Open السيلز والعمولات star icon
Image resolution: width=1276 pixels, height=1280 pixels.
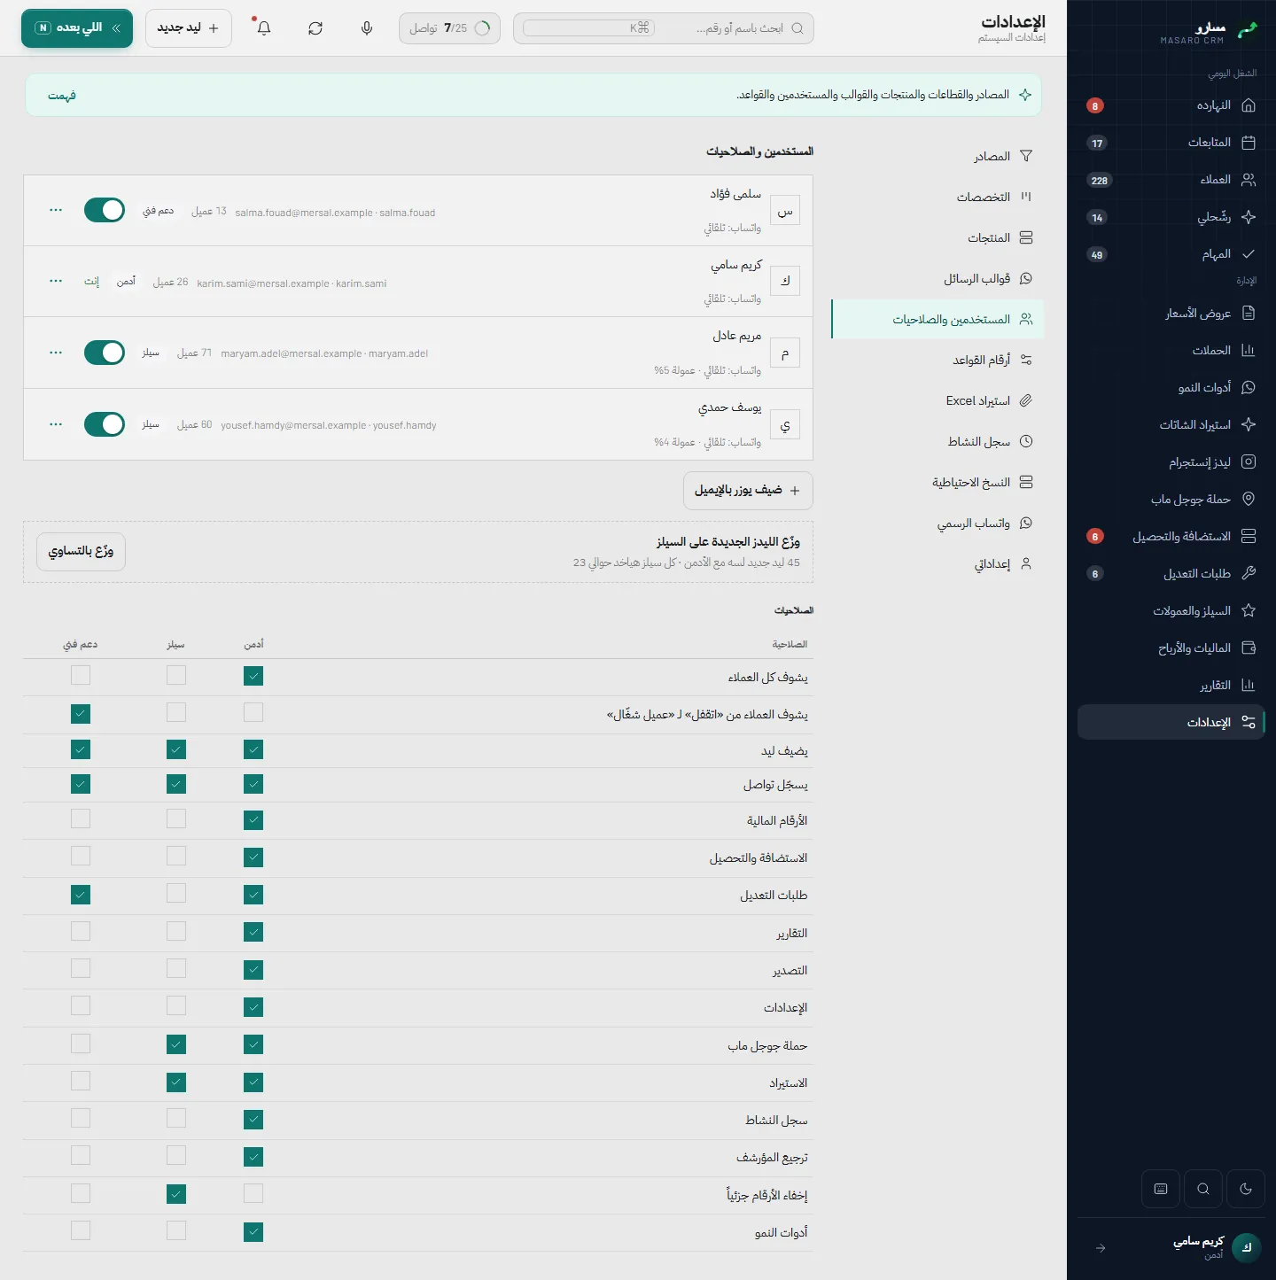(1249, 610)
